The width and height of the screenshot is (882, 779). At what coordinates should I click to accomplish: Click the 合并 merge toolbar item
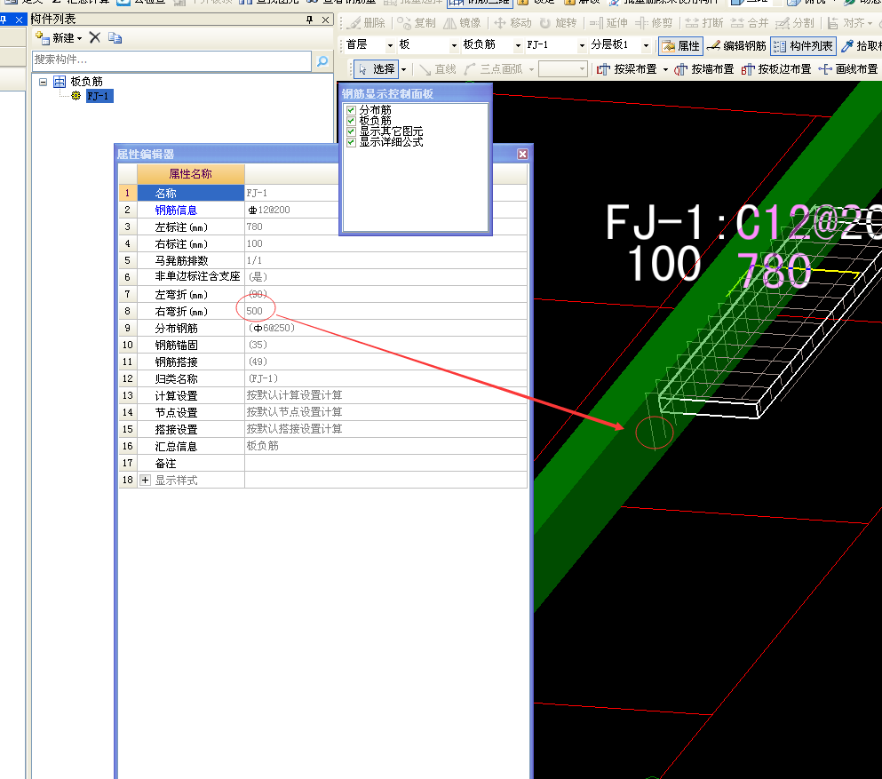pos(750,23)
